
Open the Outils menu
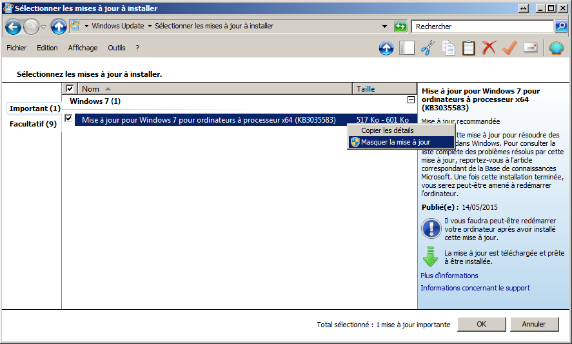click(116, 48)
